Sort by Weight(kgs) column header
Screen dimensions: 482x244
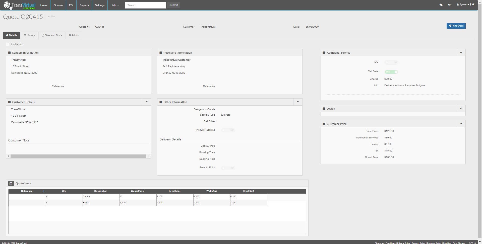(x=138, y=191)
